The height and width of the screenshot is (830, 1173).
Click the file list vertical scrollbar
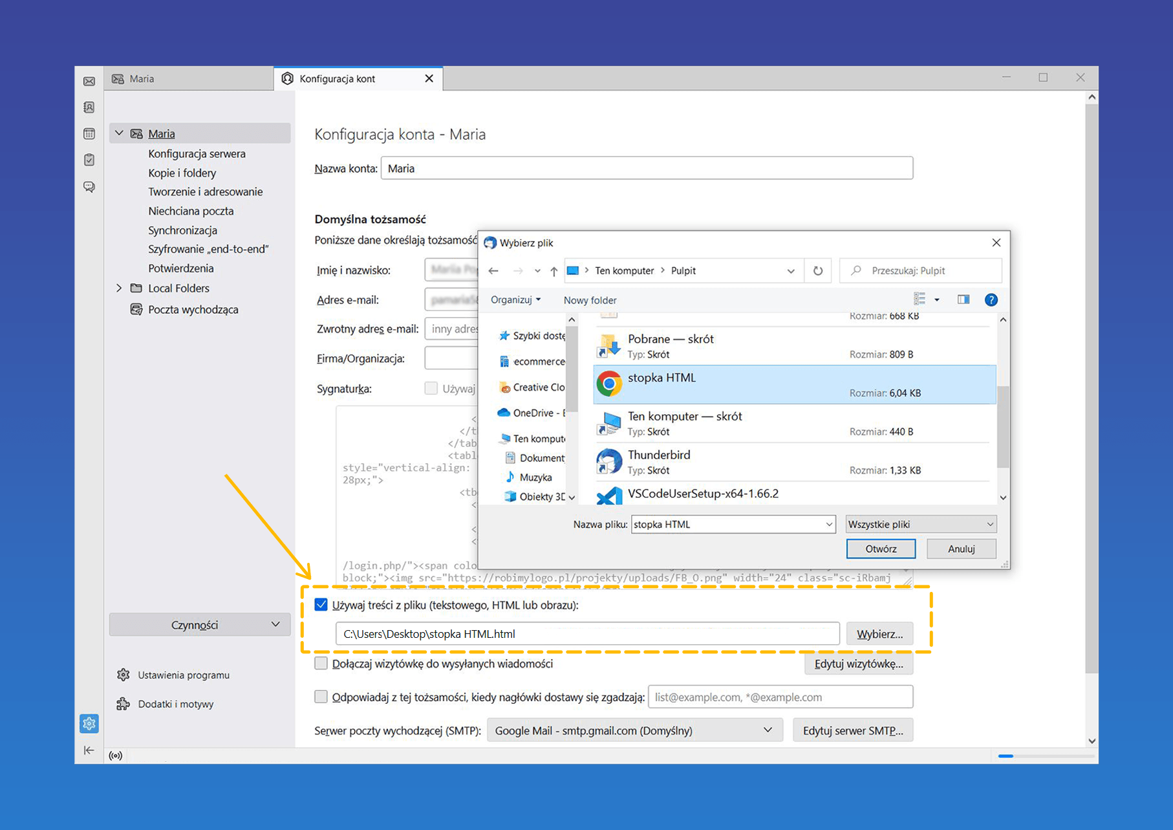(1003, 427)
